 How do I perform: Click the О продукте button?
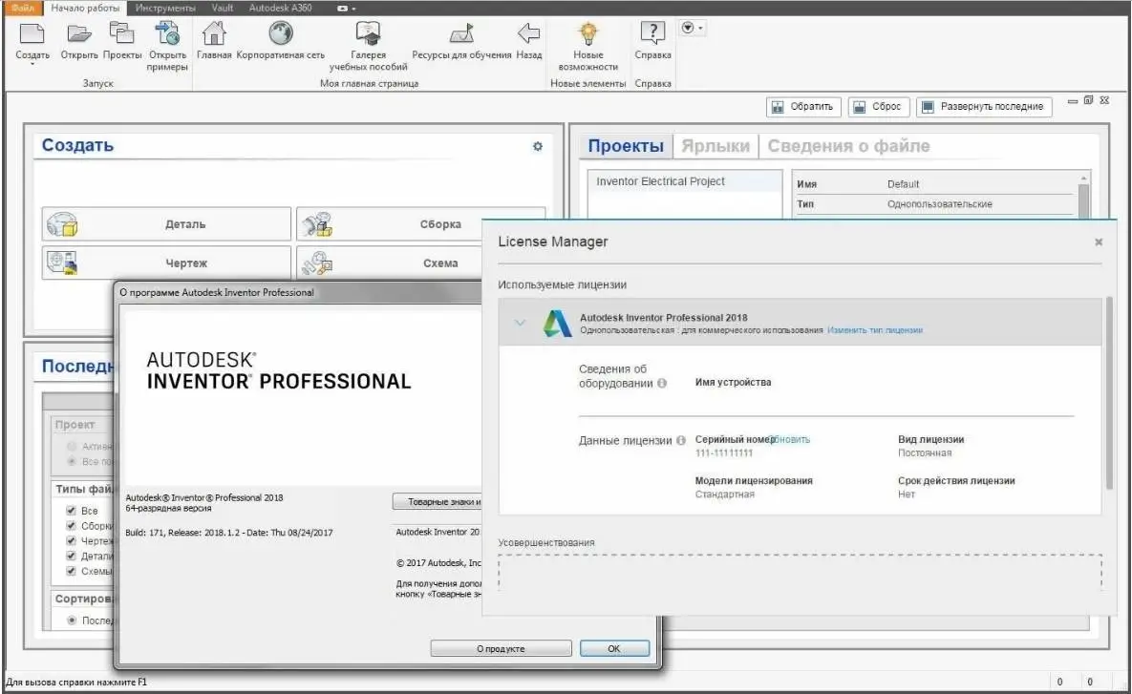point(501,648)
